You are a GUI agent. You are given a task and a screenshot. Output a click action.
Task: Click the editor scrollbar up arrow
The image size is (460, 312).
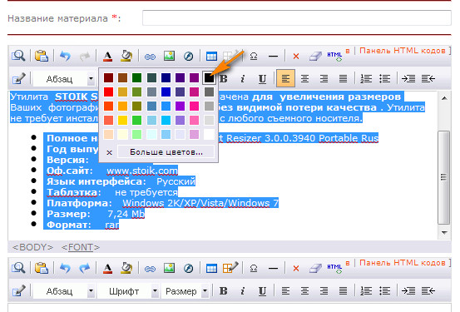pos(444,98)
